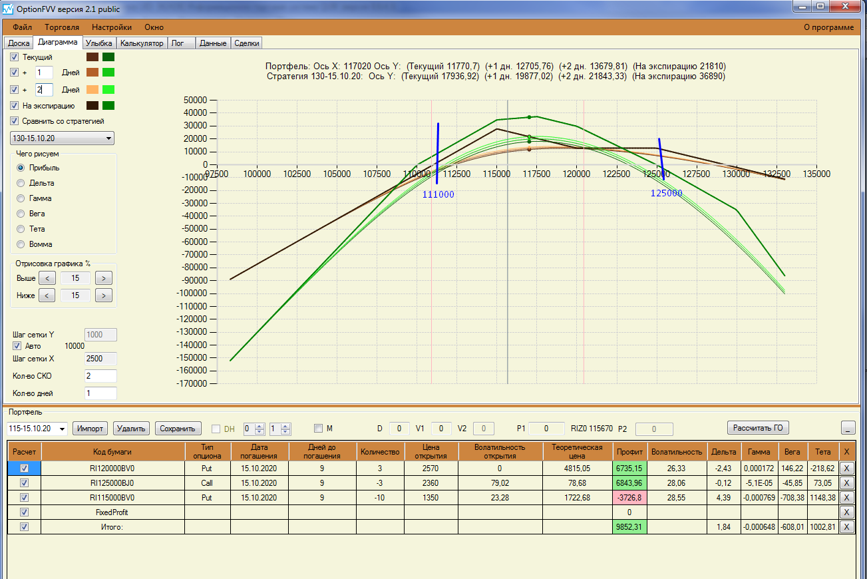
Task: Open the 'Торговля' menu
Action: [62, 27]
